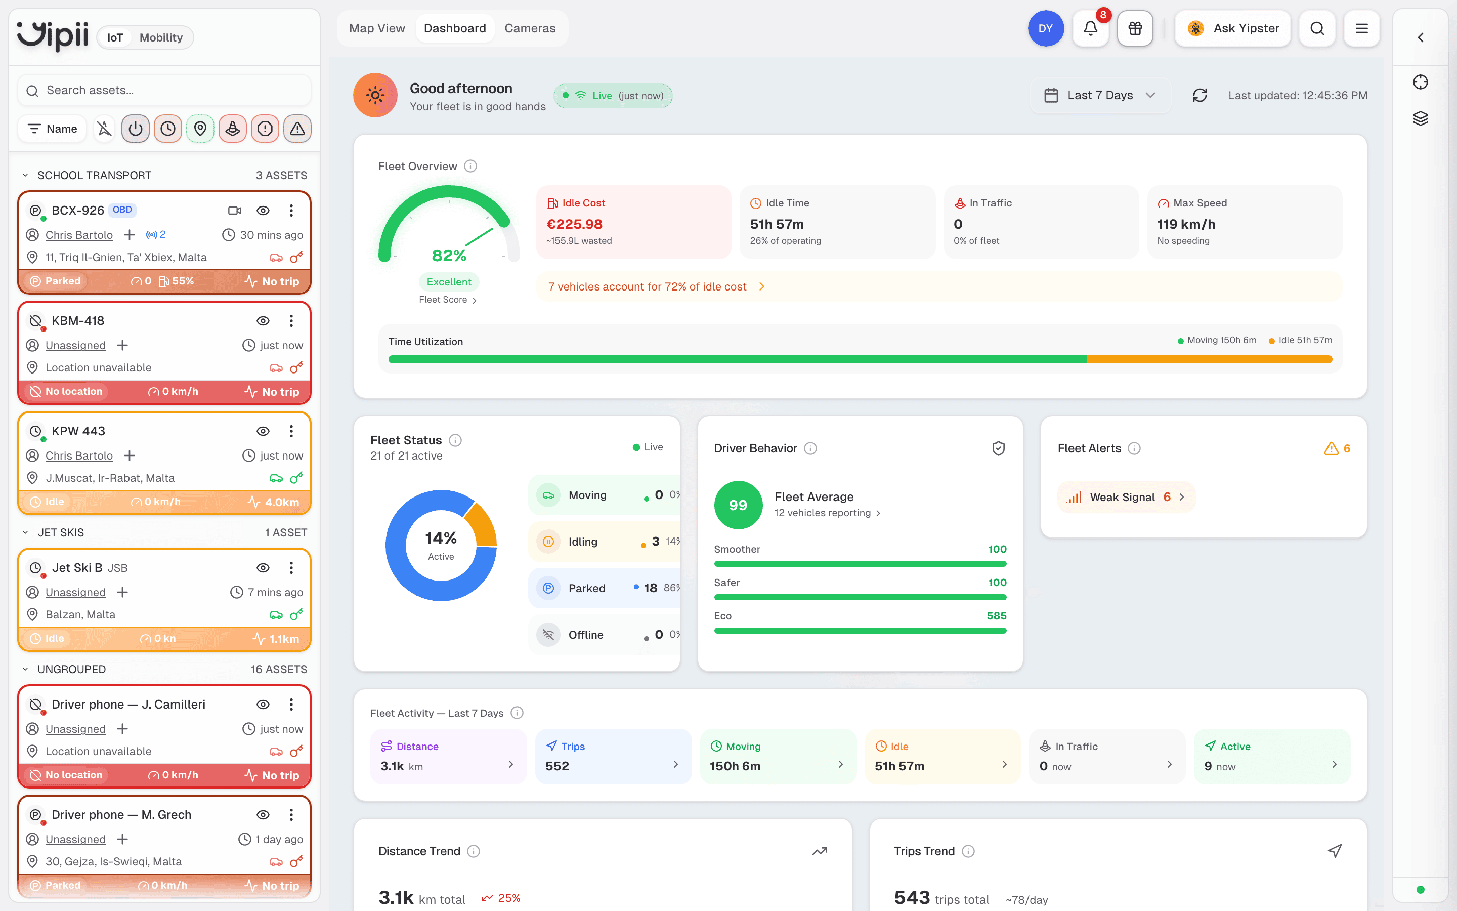
Task: Toggle the location pin filter
Action: coord(200,129)
